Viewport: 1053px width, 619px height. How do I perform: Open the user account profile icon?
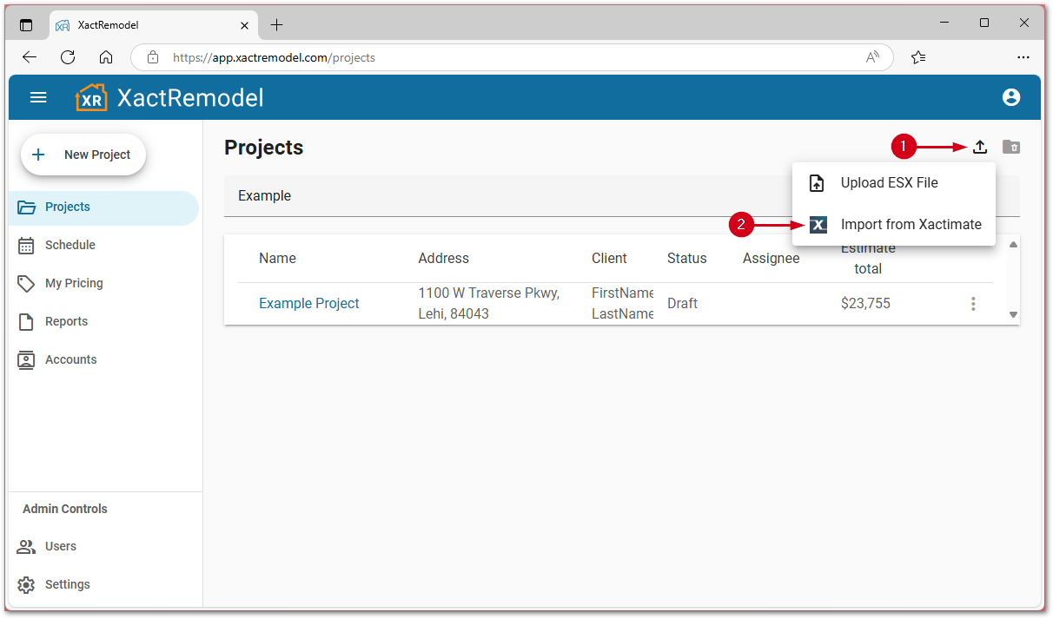pos(1011,97)
